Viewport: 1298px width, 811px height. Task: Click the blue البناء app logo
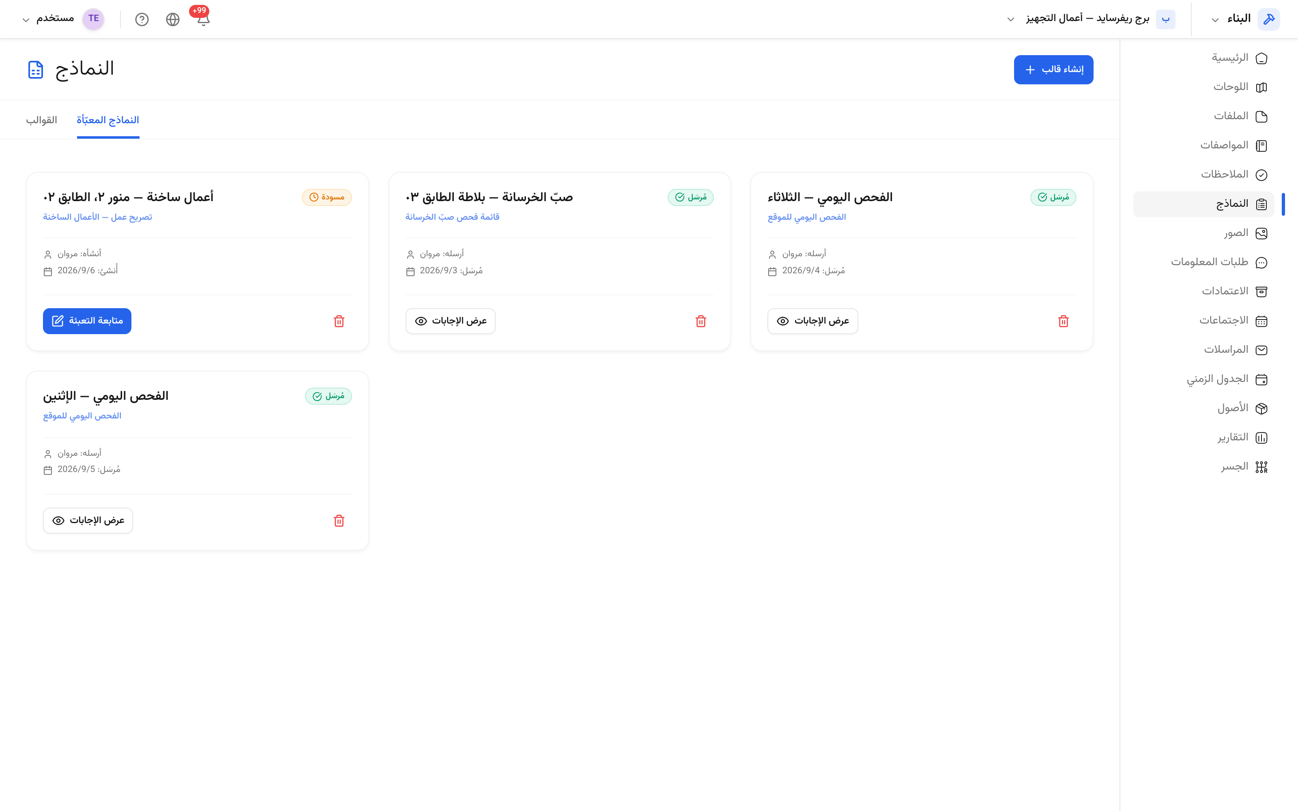[x=1268, y=19]
